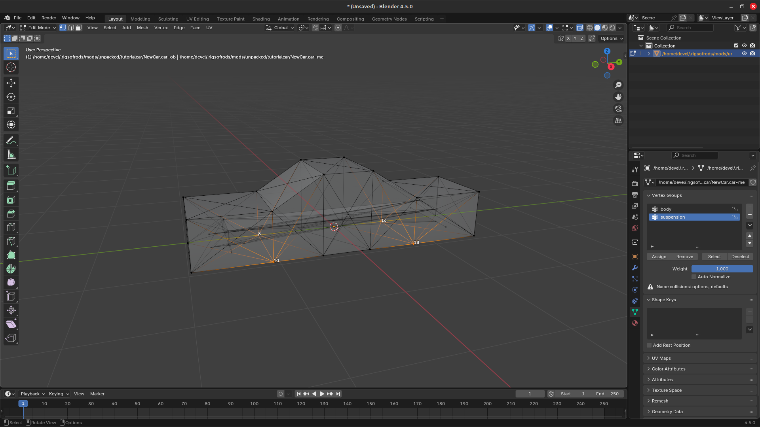Image resolution: width=760 pixels, height=427 pixels.
Task: Click the End frame field
Action: 608,394
